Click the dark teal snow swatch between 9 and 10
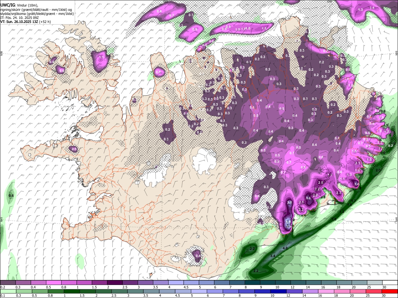This screenshot has height=298, width=398. pos(268,282)
